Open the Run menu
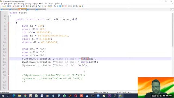 pos(46,4)
